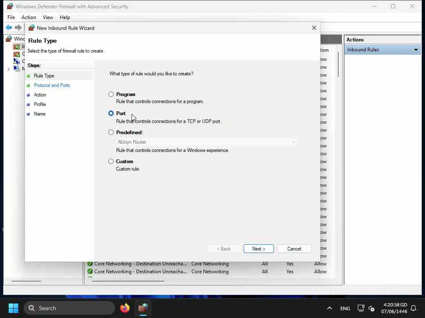Open the network status tray icon

361,308
